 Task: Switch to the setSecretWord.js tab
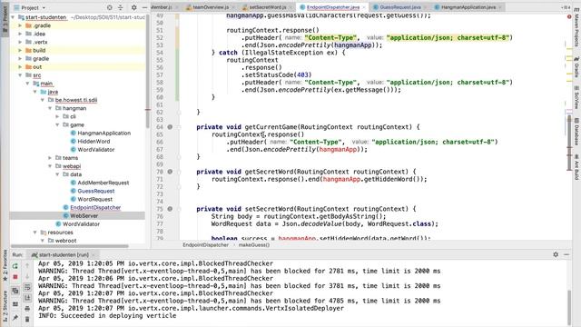coord(268,7)
